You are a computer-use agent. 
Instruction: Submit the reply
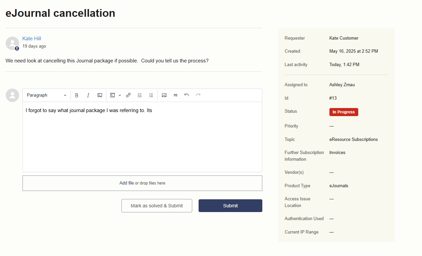[x=230, y=206]
